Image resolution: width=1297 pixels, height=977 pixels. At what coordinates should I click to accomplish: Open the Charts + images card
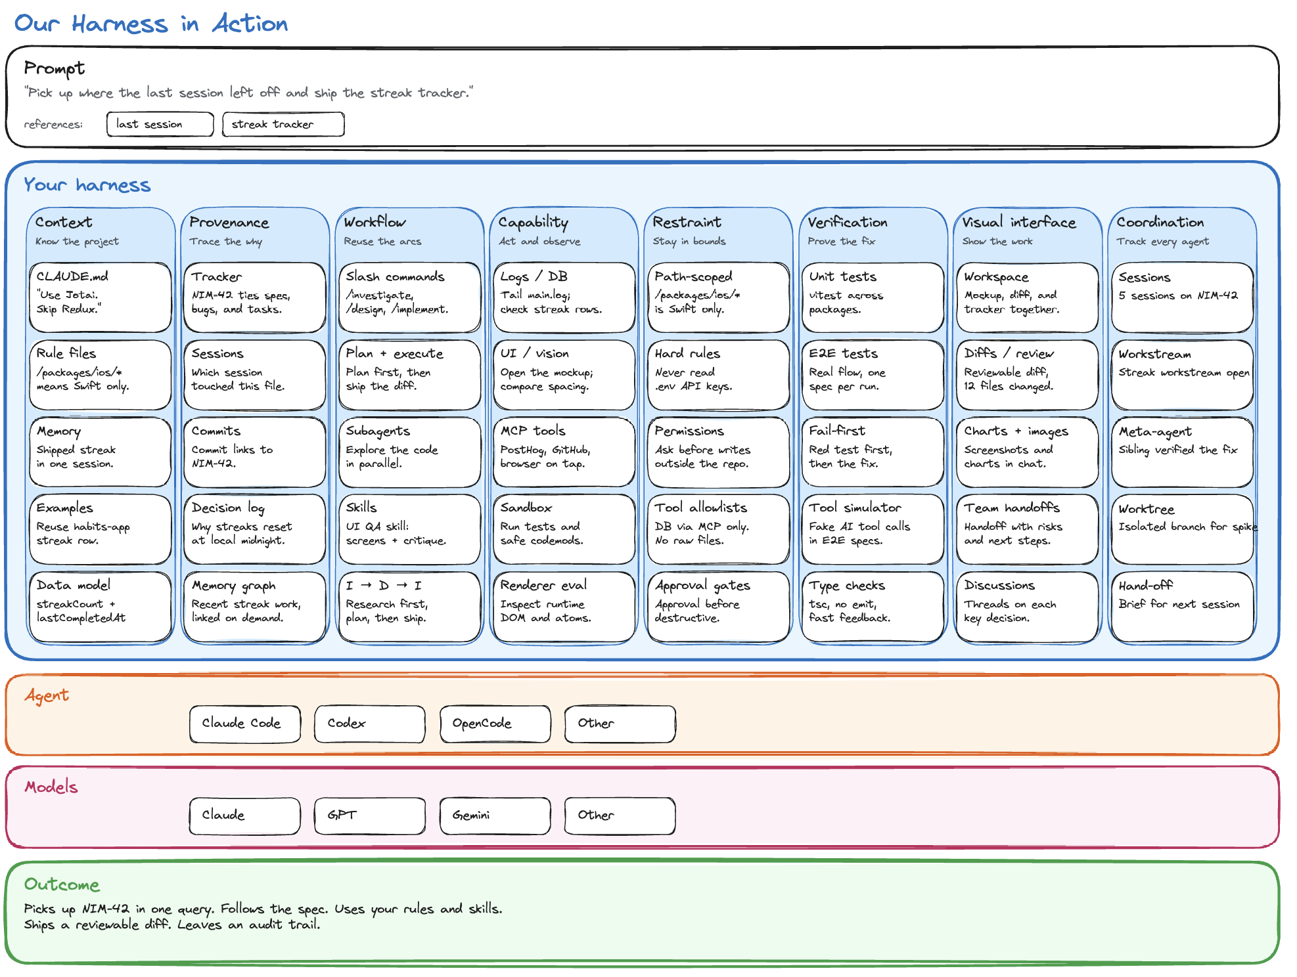tap(1028, 452)
